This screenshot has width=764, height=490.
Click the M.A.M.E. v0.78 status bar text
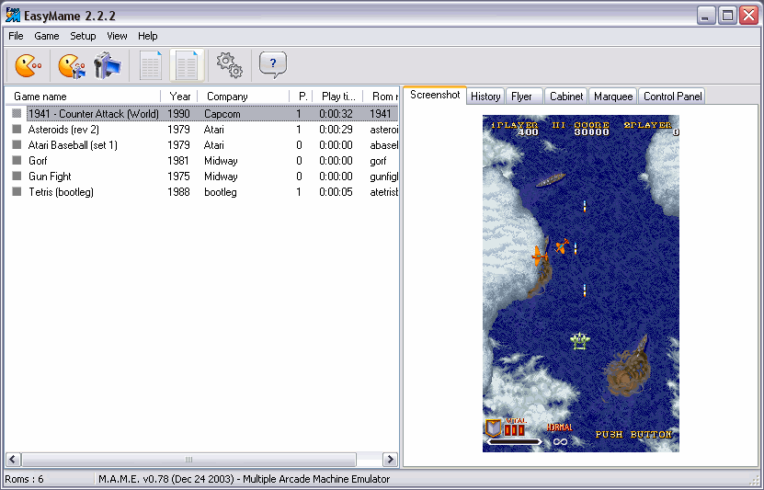[245, 479]
